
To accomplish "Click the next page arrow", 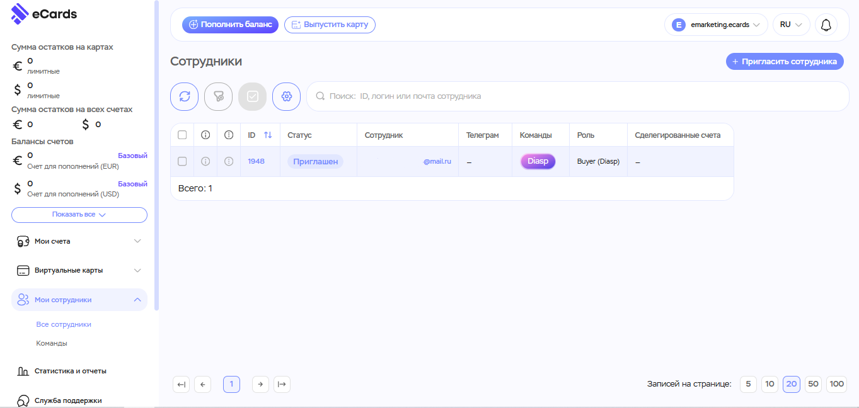I will click(x=260, y=384).
